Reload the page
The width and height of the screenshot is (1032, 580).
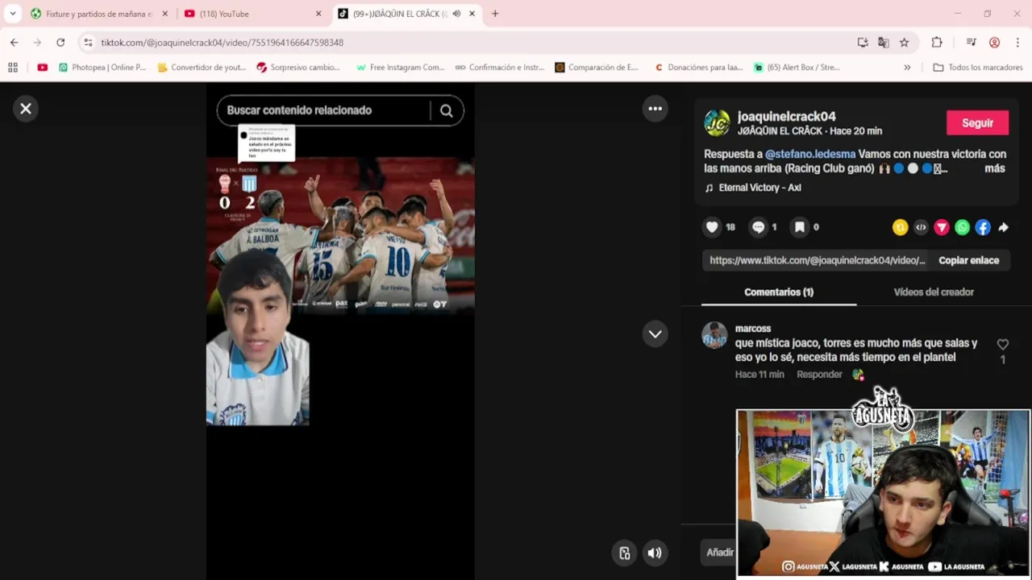point(60,43)
